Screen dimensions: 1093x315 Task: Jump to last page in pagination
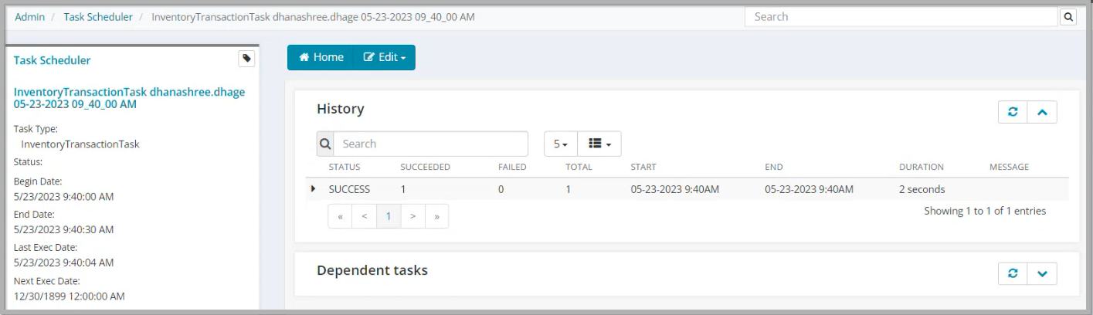pyautogui.click(x=436, y=216)
